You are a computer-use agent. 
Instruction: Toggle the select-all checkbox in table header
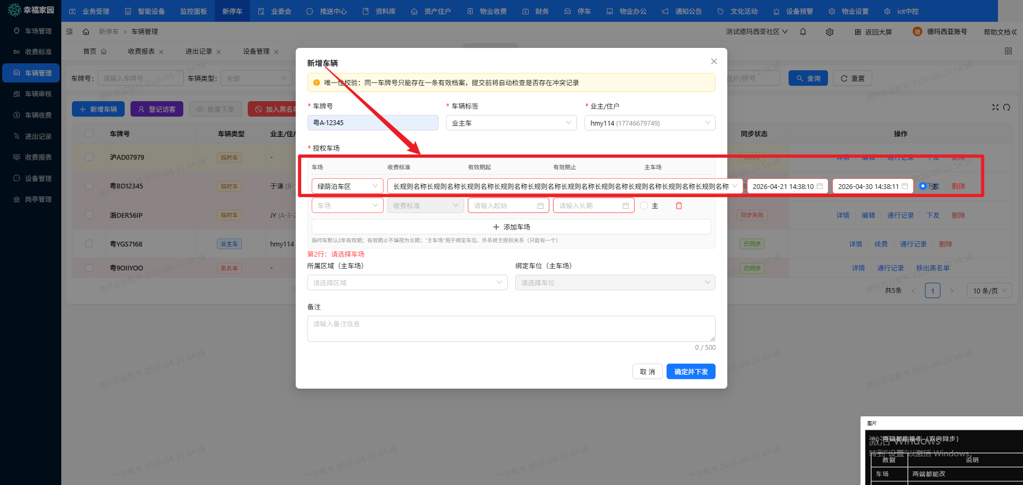click(x=89, y=134)
